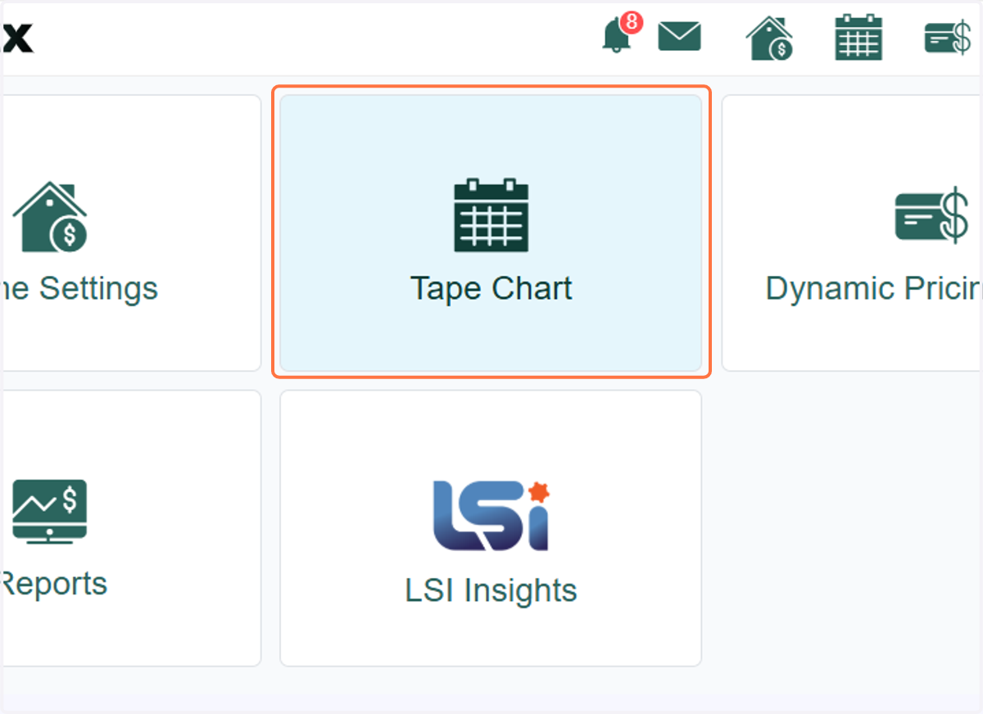Click the credit card dollar icon in Dynamic Pricing card
The width and height of the screenshot is (983, 714).
coord(932,215)
